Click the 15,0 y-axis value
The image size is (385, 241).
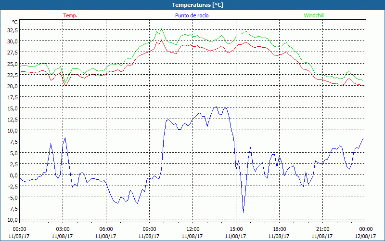click(x=13, y=108)
